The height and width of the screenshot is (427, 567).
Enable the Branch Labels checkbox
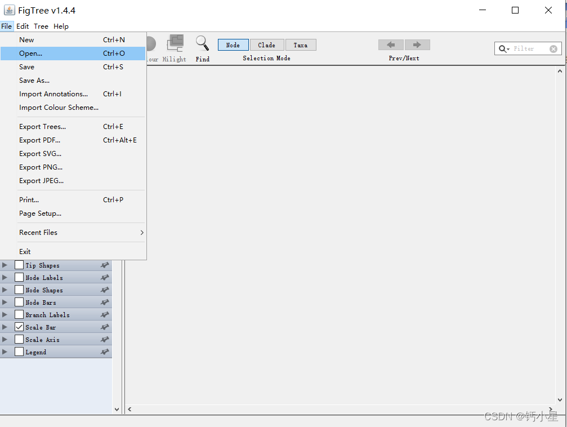coord(19,314)
